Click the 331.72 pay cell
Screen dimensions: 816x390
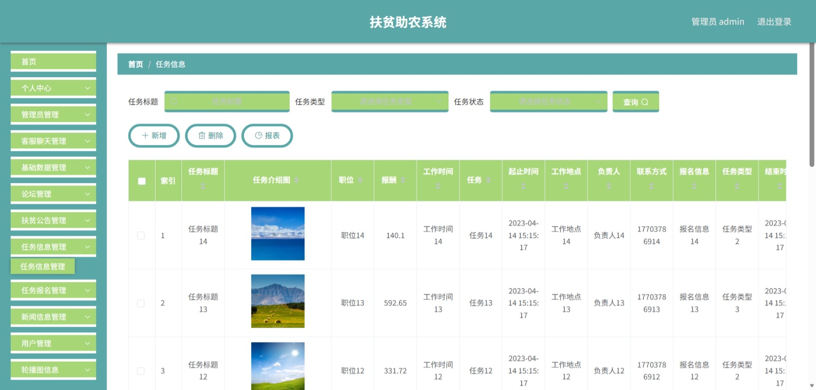tap(395, 371)
